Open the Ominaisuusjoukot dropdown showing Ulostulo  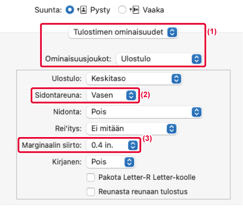[159, 59]
